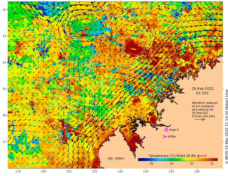Click the 'Argo 0' legend label
The width and height of the screenshot is (228, 176).
pos(174,130)
